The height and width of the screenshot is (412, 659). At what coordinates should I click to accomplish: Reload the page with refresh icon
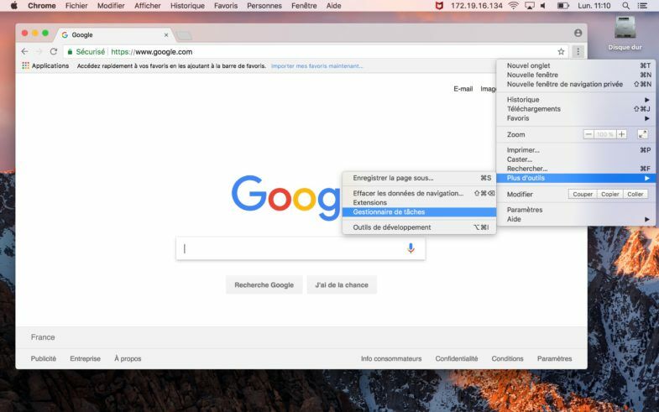click(x=54, y=52)
